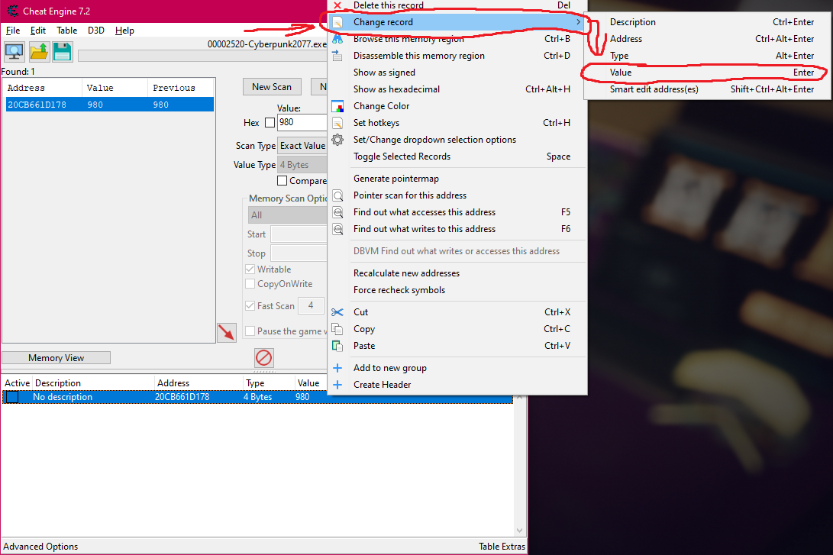Select Value in the Change record submenu
The width and height of the screenshot is (833, 555).
[707, 73]
